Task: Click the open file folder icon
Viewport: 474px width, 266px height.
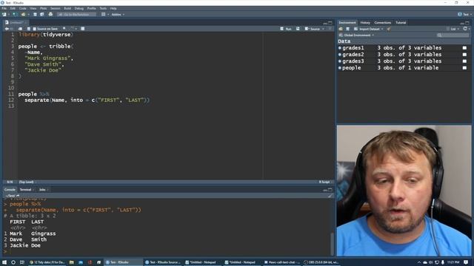Action: click(x=23, y=15)
